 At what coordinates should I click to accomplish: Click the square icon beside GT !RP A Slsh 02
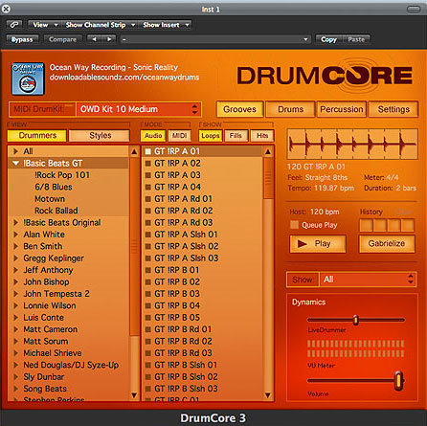pos(147,246)
